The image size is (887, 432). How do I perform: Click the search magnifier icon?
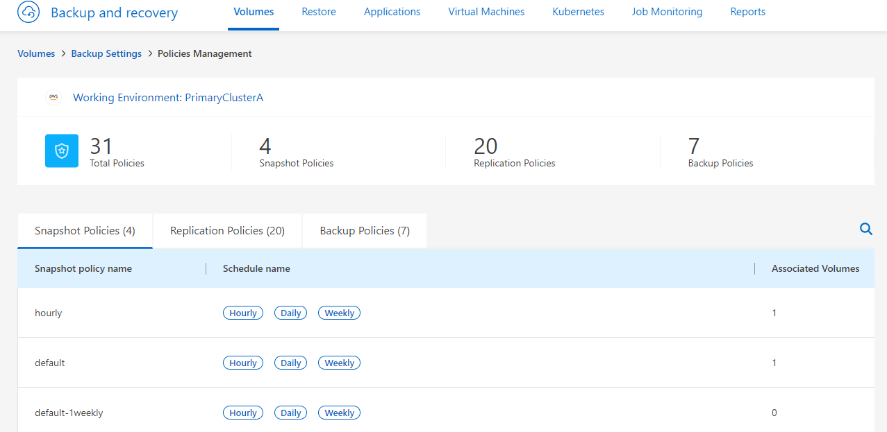point(865,229)
